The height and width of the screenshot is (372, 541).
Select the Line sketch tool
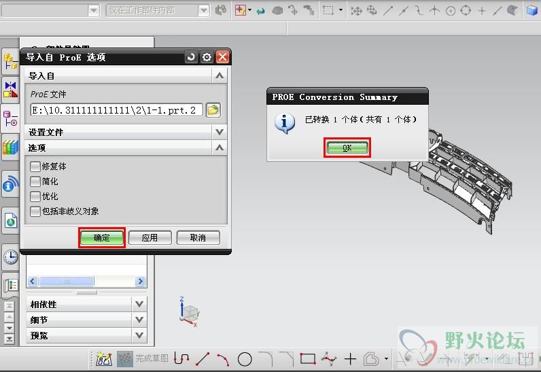(203, 359)
